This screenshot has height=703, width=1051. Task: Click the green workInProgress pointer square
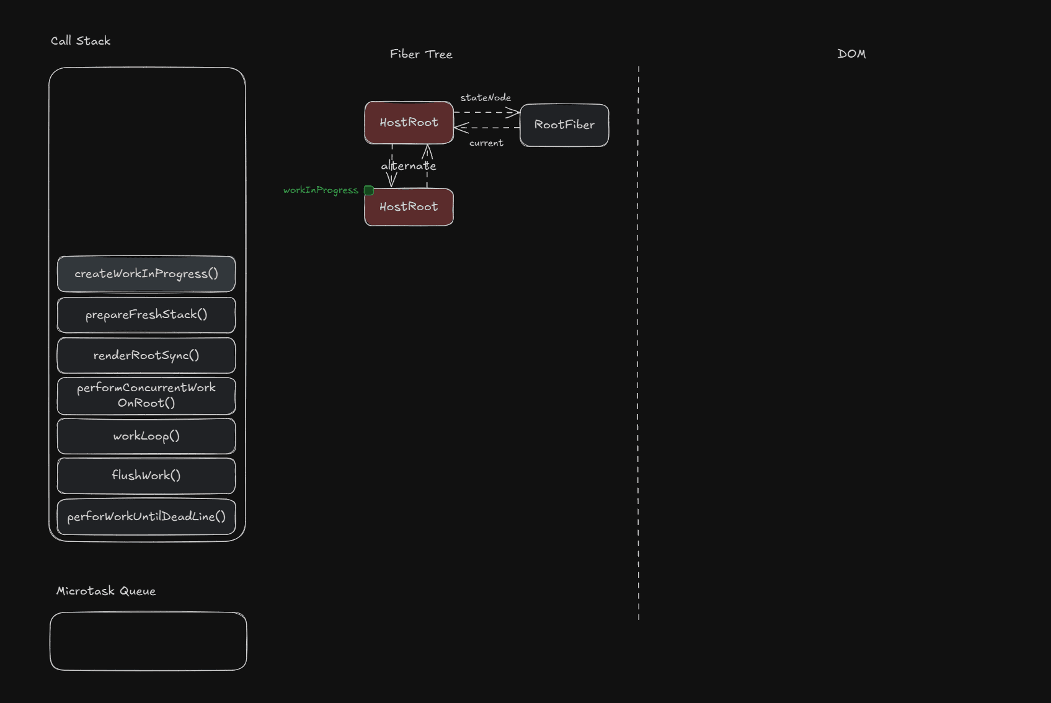coord(369,190)
